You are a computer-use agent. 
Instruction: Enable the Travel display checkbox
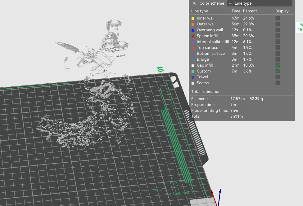point(278,77)
